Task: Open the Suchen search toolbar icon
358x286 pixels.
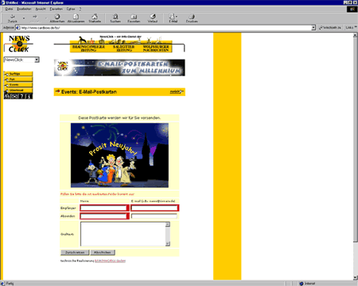Action: [x=115, y=18]
